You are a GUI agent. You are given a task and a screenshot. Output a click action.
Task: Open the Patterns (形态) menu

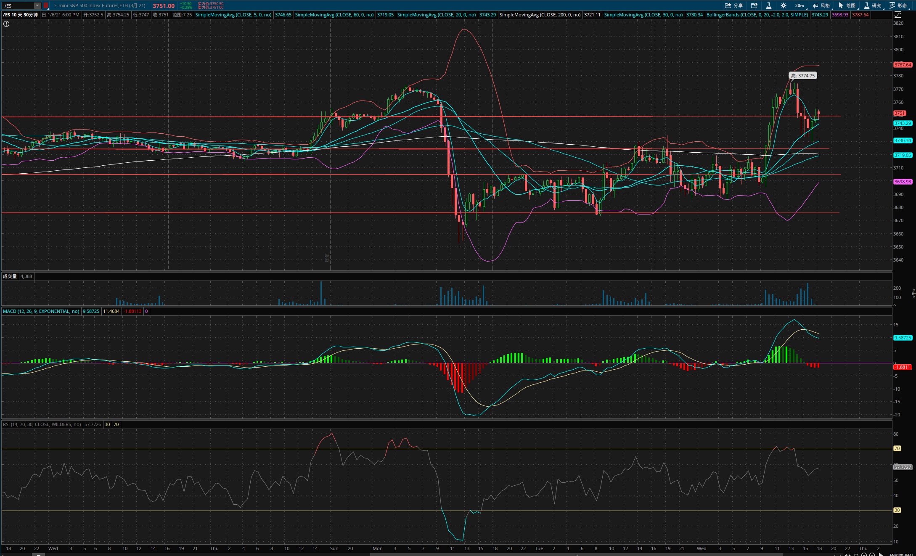[898, 5]
